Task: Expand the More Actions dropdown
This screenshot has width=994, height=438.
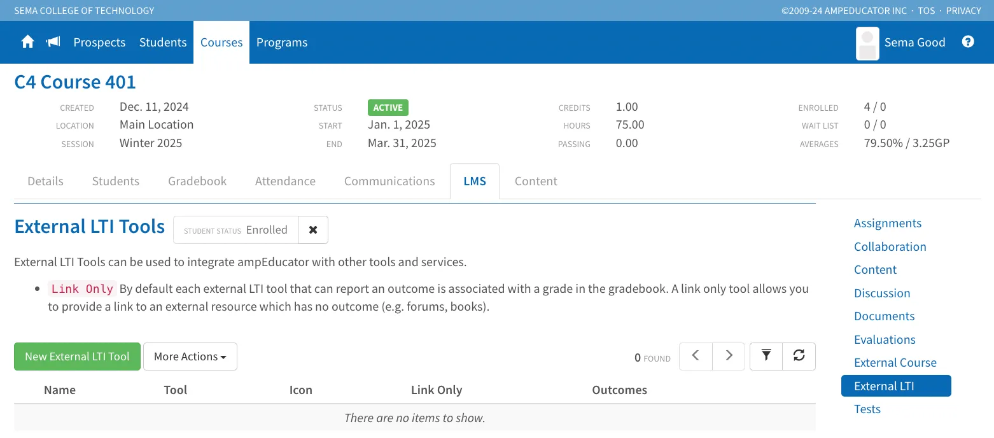Action: tap(190, 357)
